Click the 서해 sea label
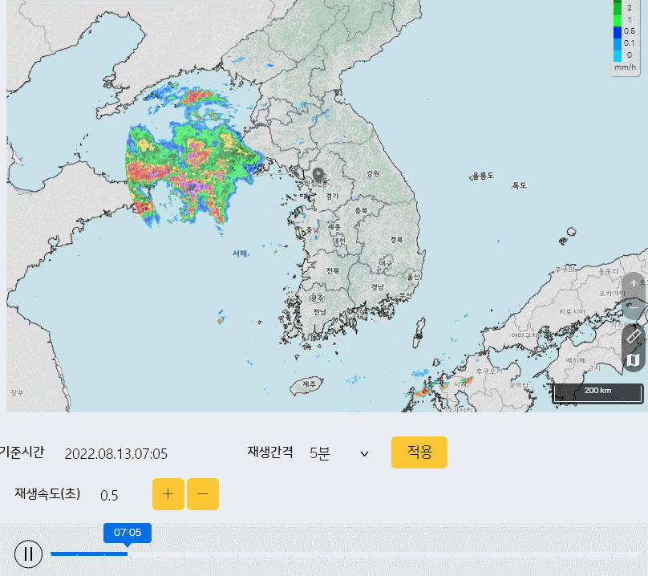The image size is (648, 576). [240, 253]
